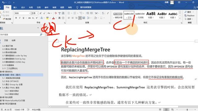The width and height of the screenshot is (198, 111).
Task: Apply the 标题 2 style
Action: click(x=162, y=15)
